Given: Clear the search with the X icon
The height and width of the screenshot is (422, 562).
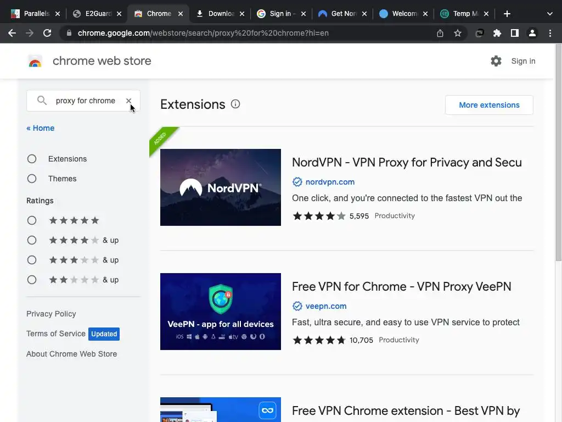Looking at the screenshot, I should pyautogui.click(x=128, y=101).
